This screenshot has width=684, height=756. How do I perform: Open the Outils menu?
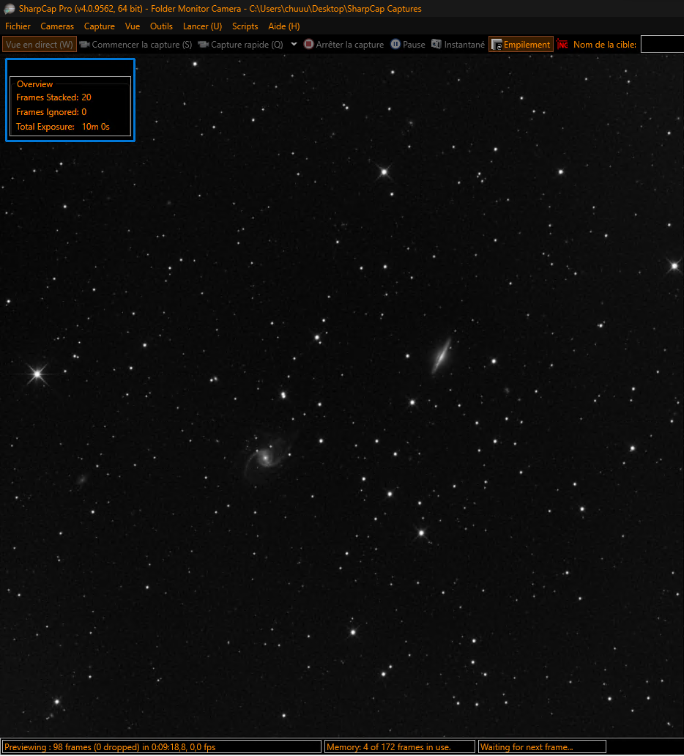click(161, 26)
